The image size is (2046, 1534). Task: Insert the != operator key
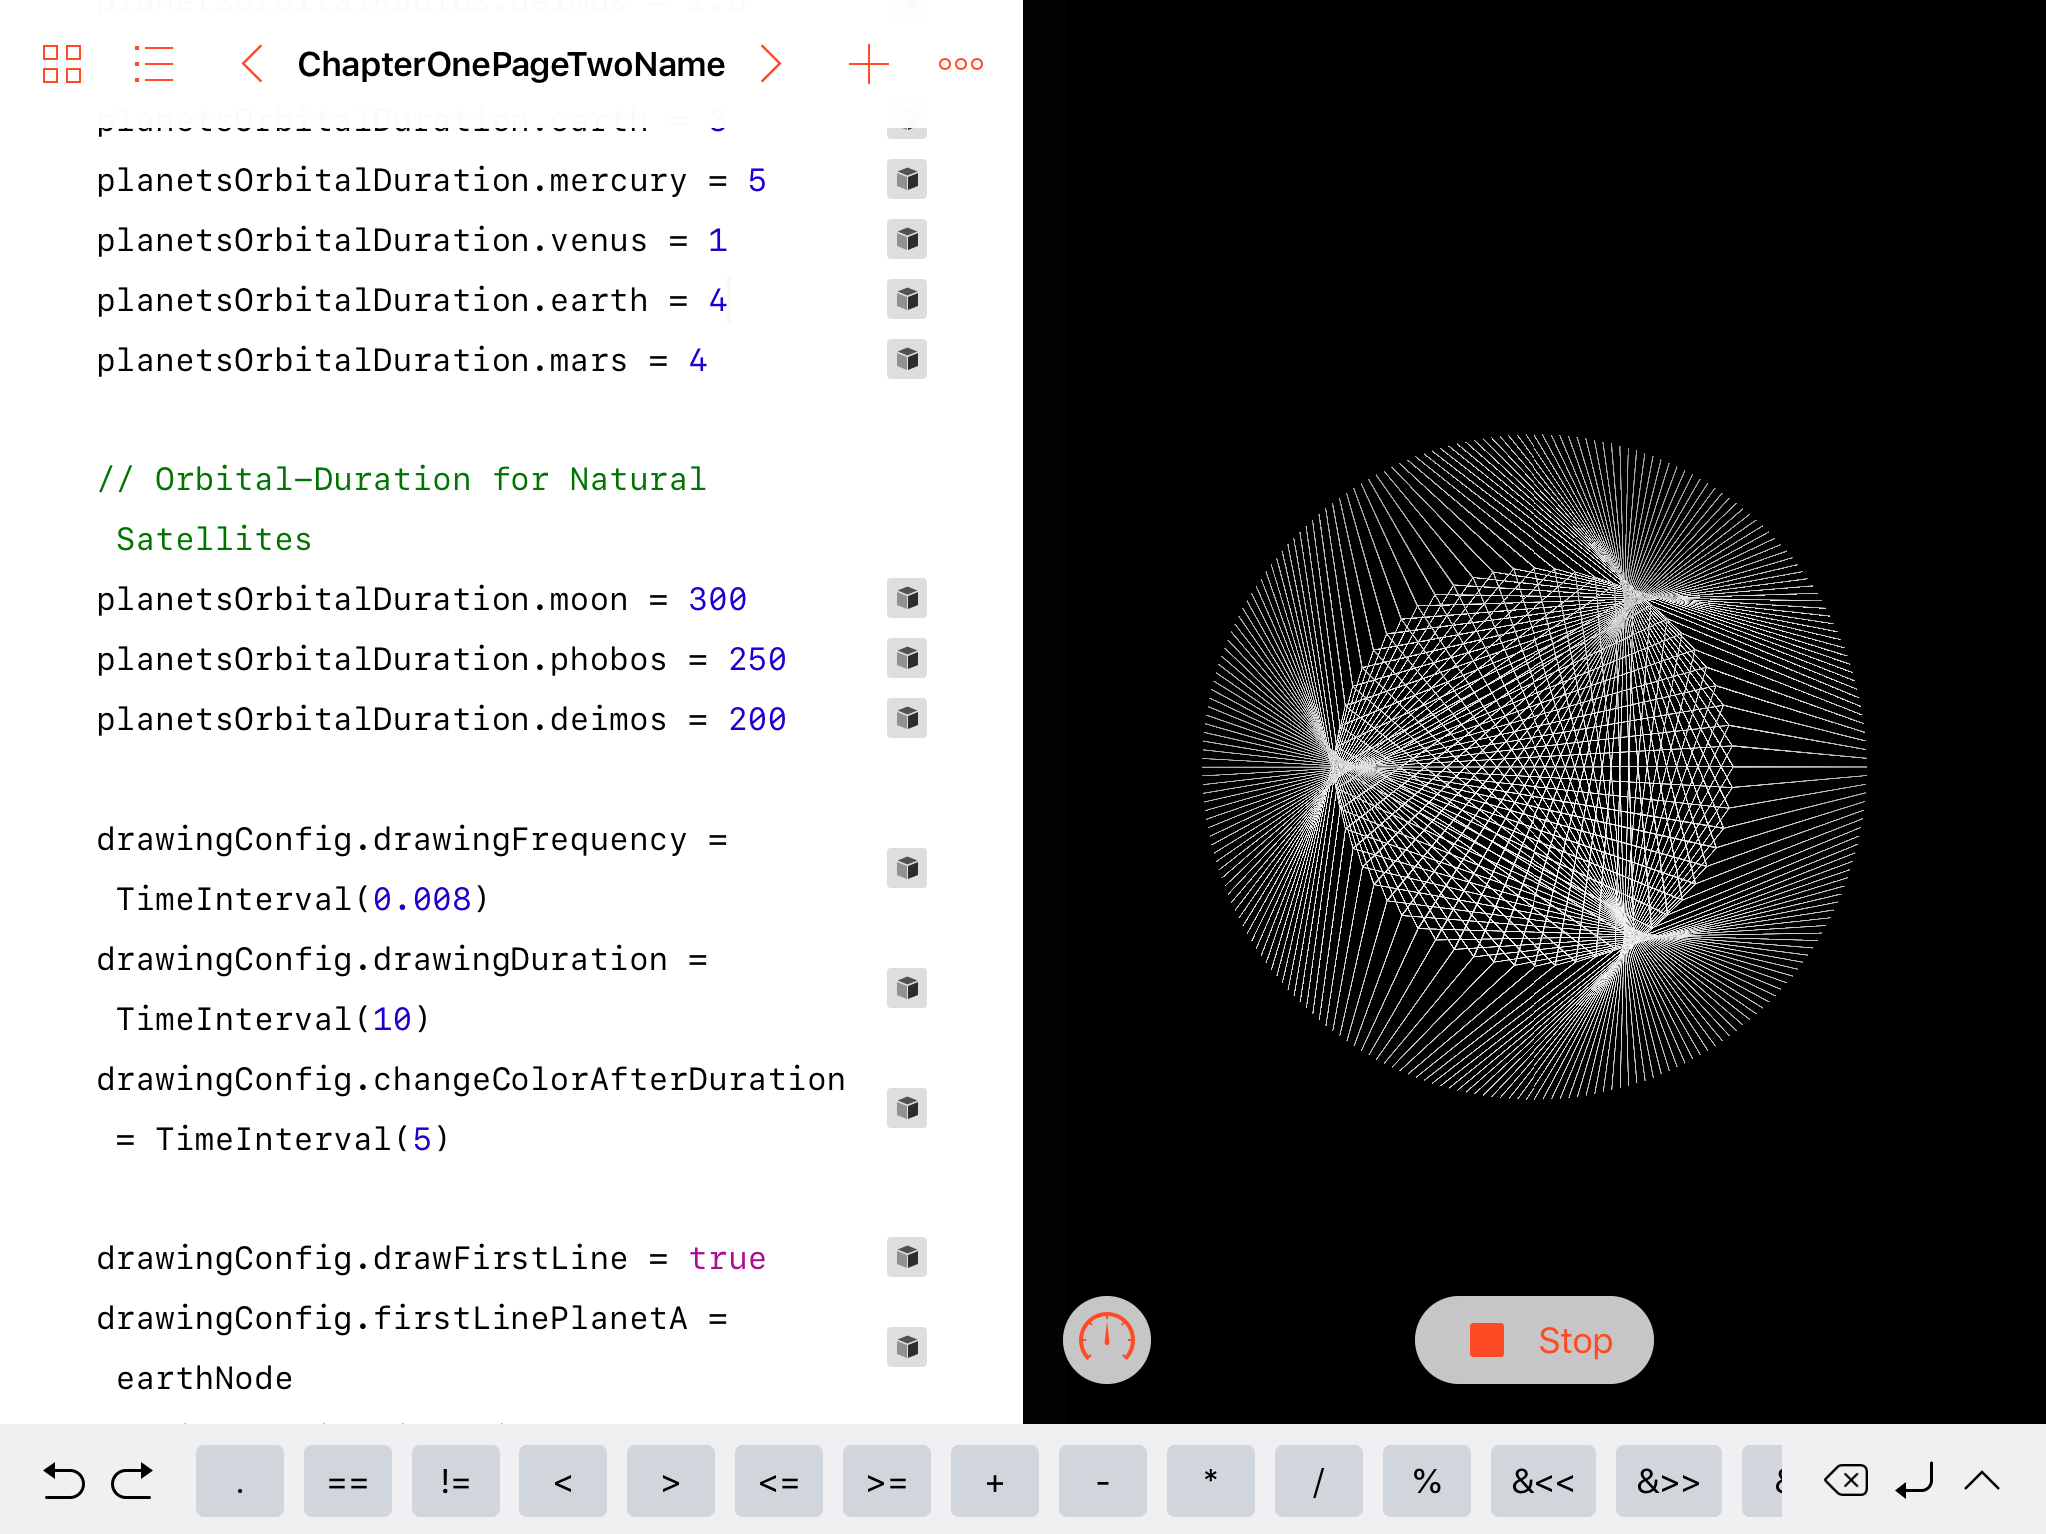point(456,1481)
